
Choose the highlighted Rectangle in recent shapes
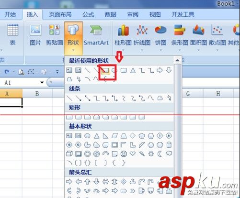[x=105, y=70]
